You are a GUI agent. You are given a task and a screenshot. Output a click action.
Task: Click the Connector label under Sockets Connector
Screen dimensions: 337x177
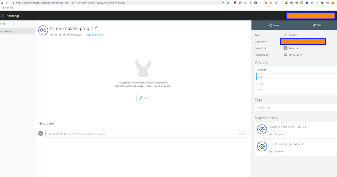tap(279, 134)
